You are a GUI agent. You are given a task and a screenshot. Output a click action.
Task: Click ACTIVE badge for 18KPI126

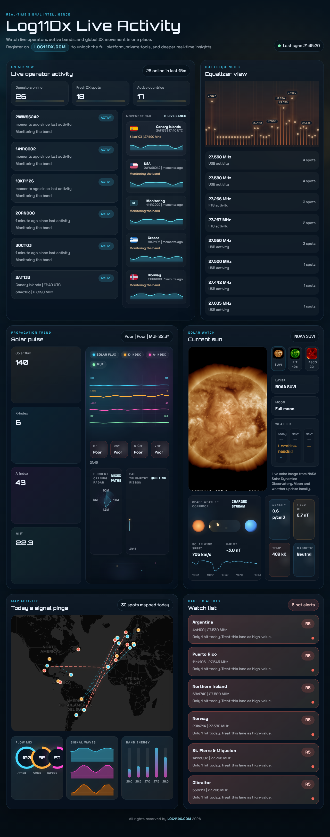pos(106,182)
